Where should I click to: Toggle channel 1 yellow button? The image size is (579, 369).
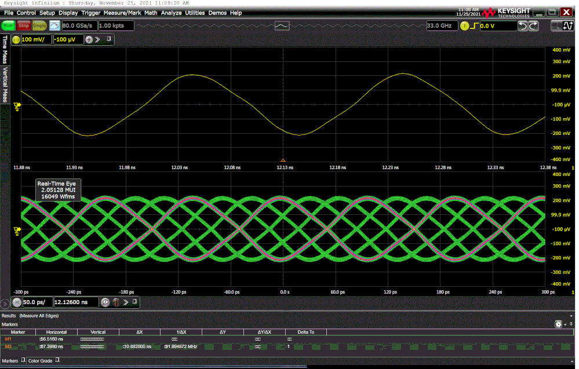(16, 39)
